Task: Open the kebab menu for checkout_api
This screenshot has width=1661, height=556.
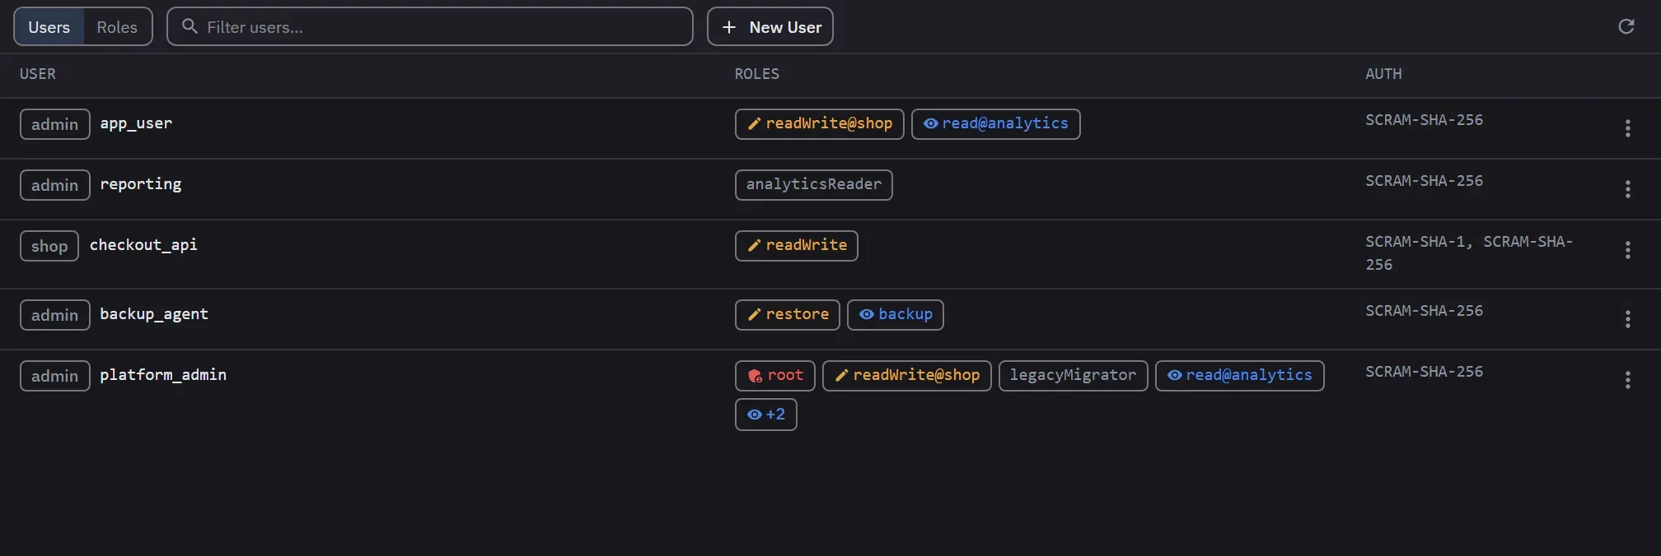Action: (1627, 250)
